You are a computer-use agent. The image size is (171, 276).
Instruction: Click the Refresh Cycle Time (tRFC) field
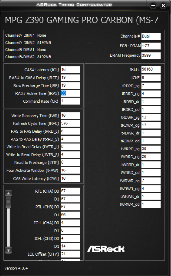[x=70, y=124]
